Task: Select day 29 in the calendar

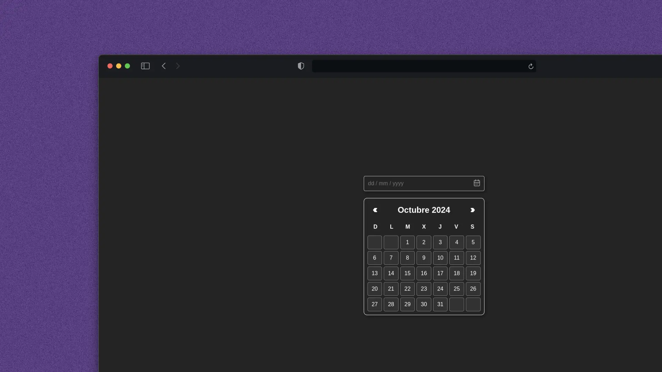Action: point(407,304)
